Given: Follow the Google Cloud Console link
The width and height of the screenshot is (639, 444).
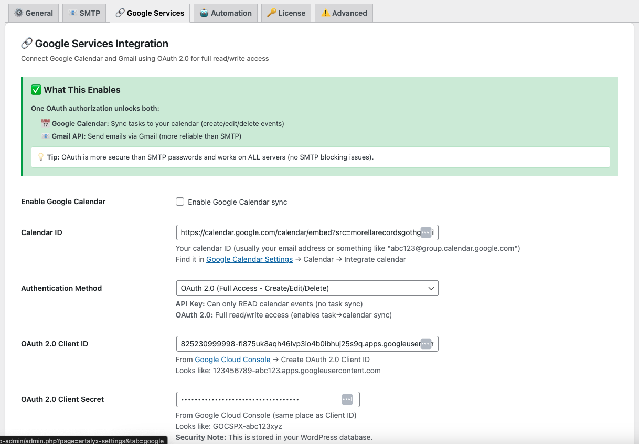Looking at the screenshot, I should click(232, 360).
